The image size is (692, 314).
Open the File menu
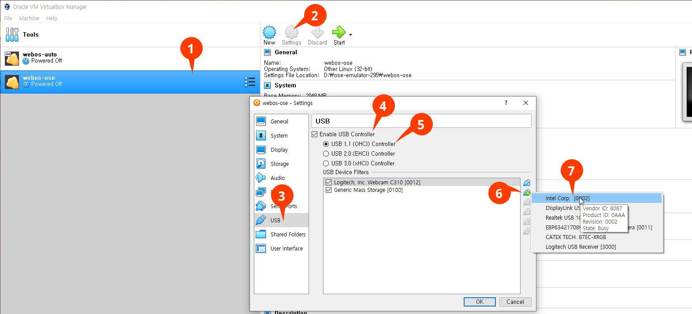point(8,18)
